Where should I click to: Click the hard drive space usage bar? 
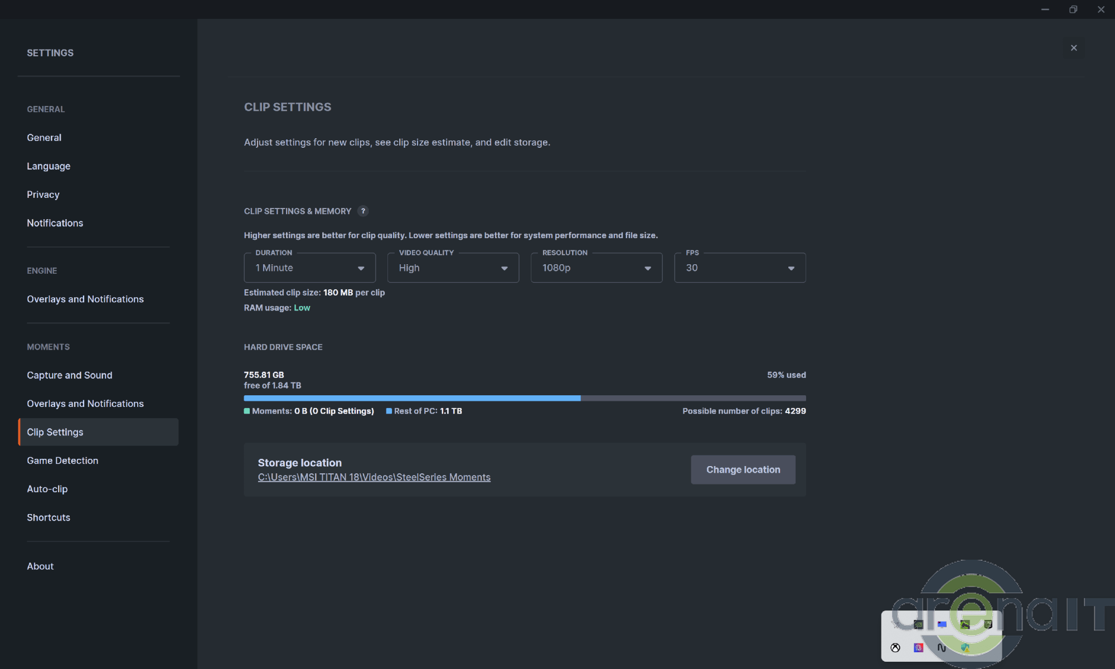[x=524, y=398]
